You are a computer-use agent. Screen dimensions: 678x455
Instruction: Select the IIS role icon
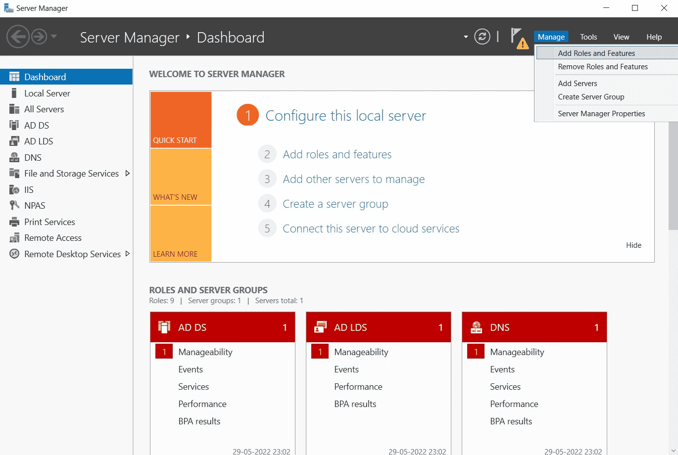pyautogui.click(x=15, y=189)
